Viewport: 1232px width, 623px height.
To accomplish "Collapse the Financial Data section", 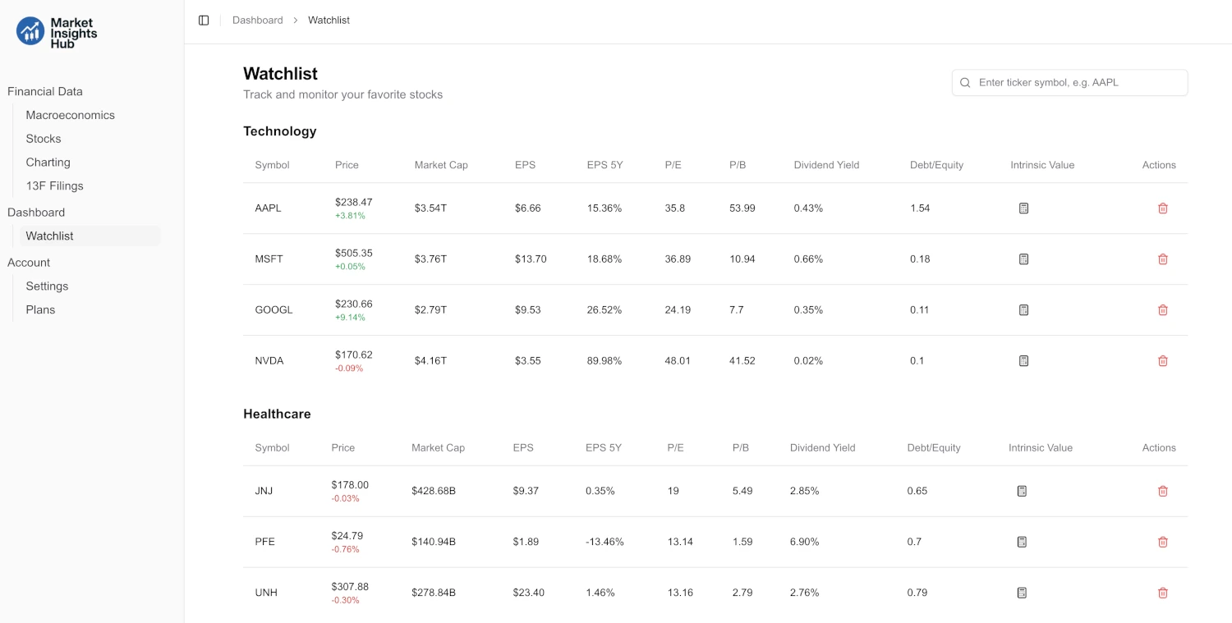I will (44, 91).
